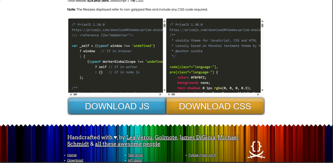Click the Download JS button
The height and width of the screenshot is (163, 333).
pos(117,106)
